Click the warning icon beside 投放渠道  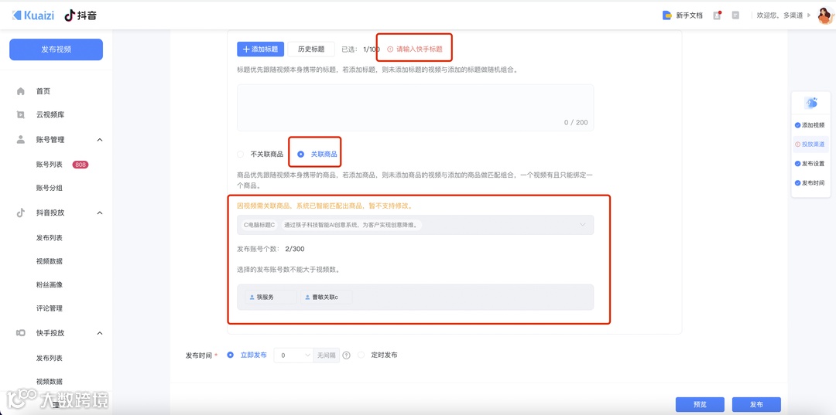[x=797, y=145]
